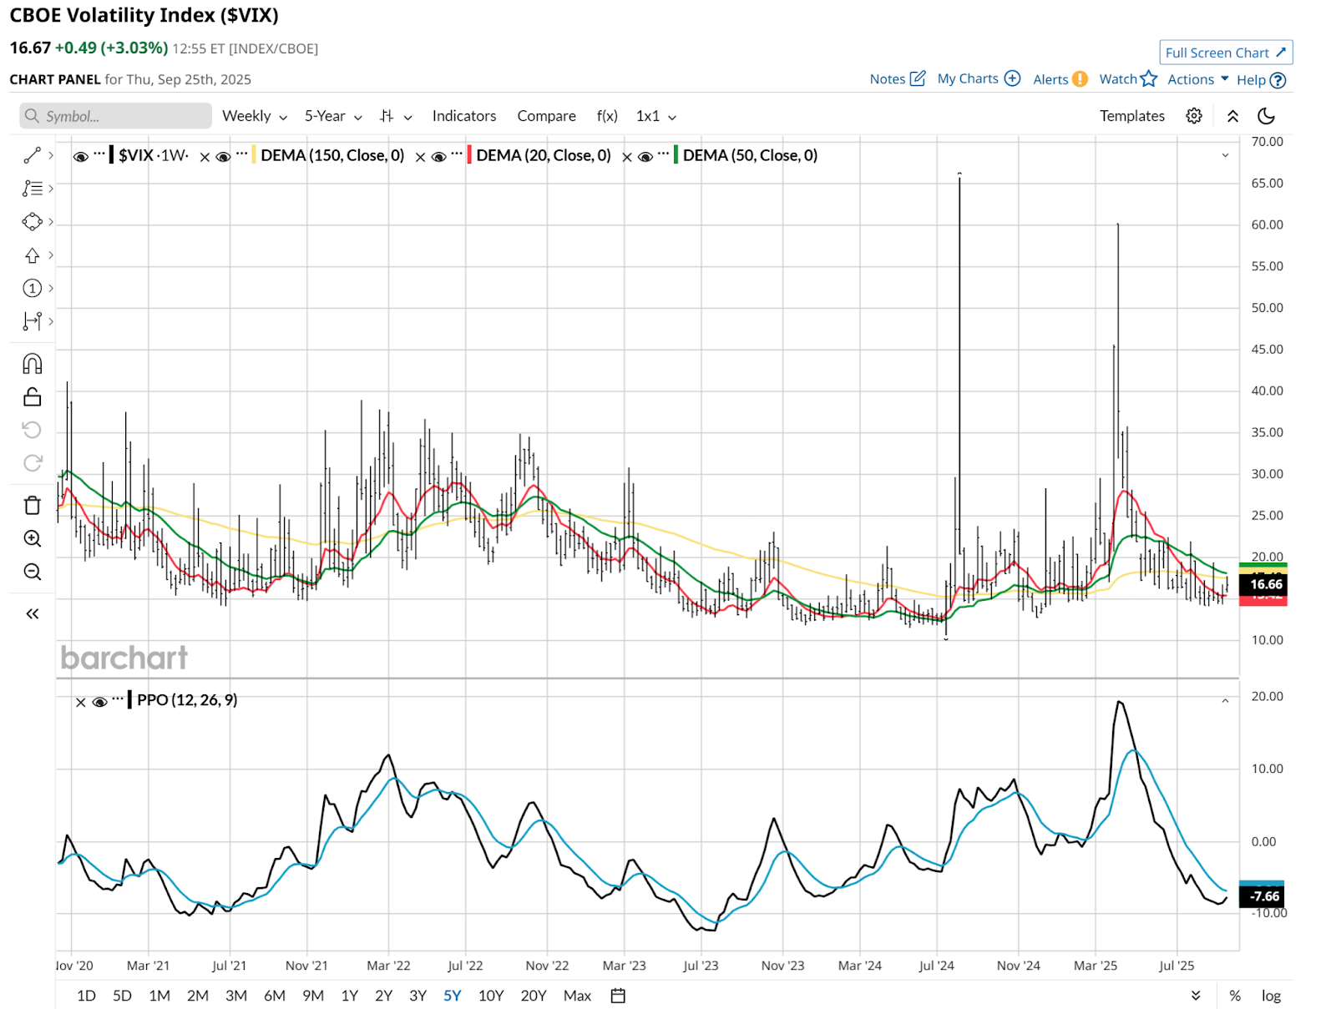Collapse the left drawing toolbar
The width and height of the screenshot is (1336, 1009).
tap(32, 614)
